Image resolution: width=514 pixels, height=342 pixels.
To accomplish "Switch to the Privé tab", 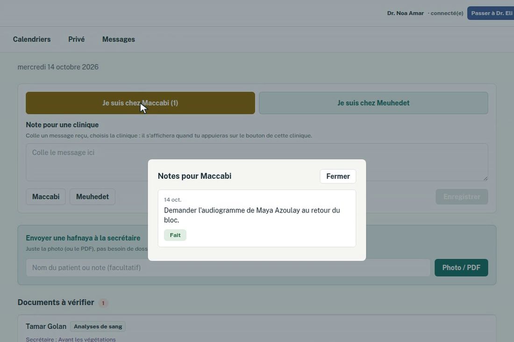I will [76, 39].
